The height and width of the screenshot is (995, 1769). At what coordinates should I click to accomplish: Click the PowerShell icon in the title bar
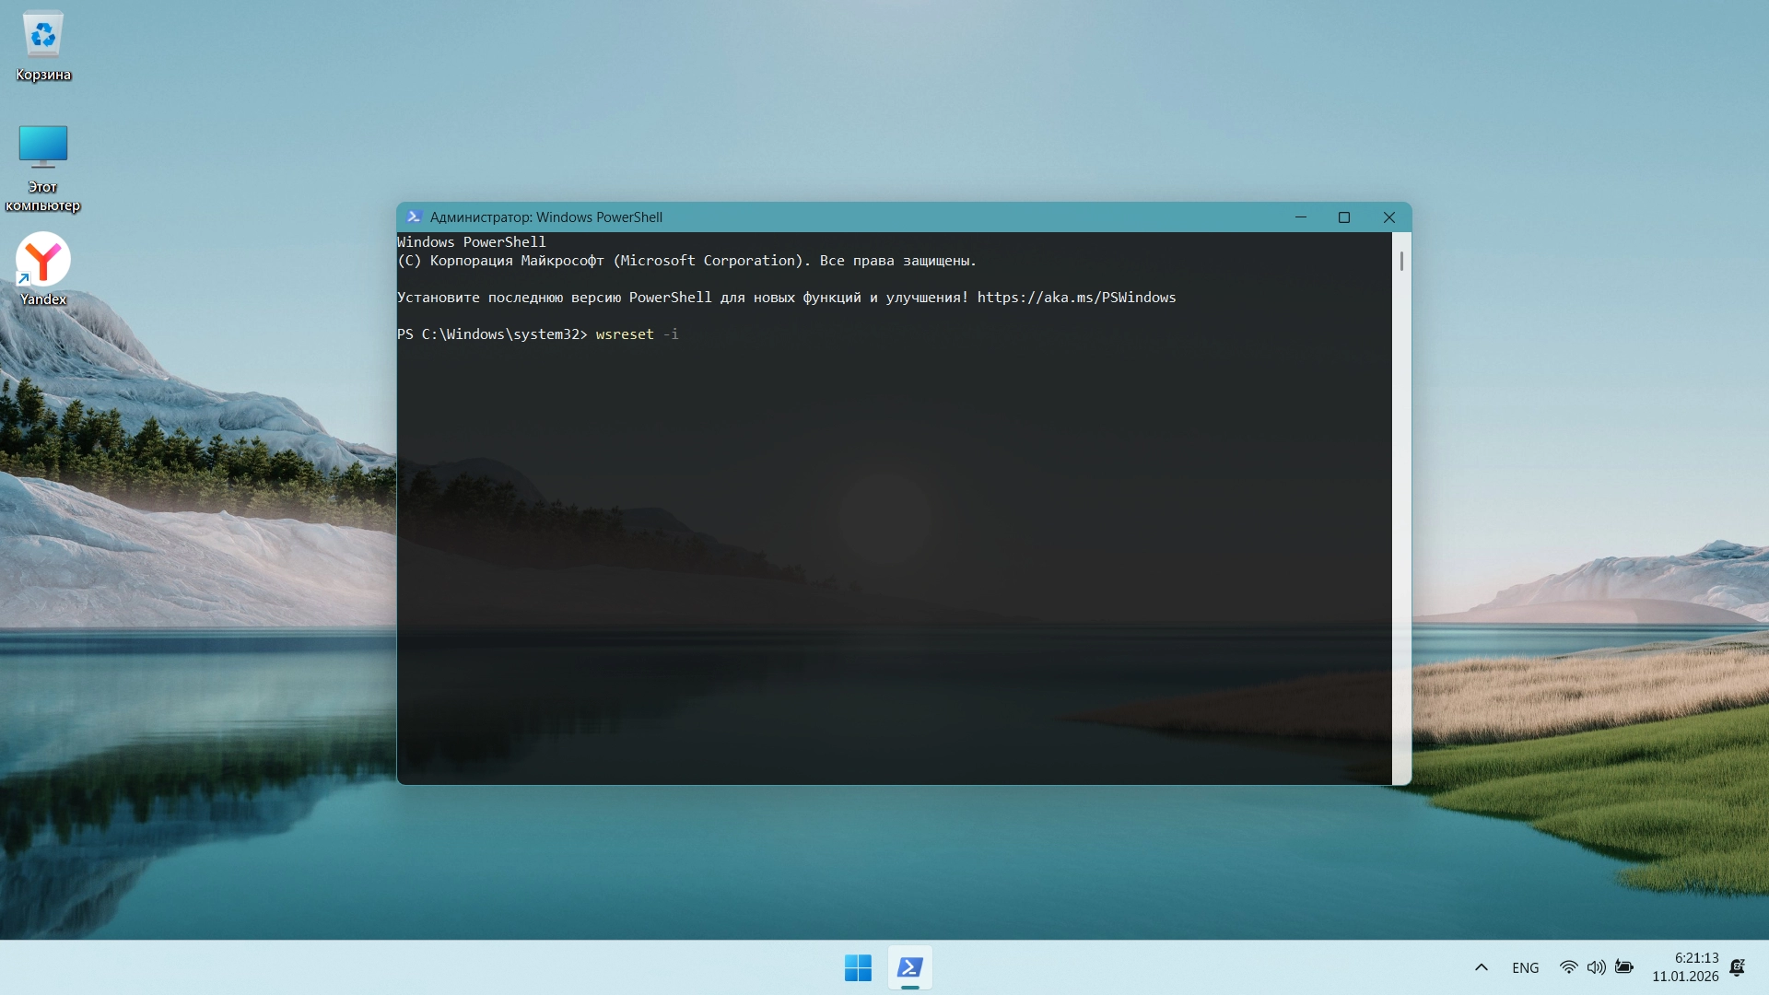click(x=414, y=217)
